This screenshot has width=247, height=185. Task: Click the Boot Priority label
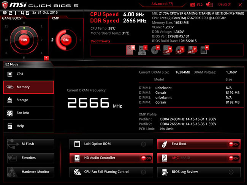tap(100, 41)
